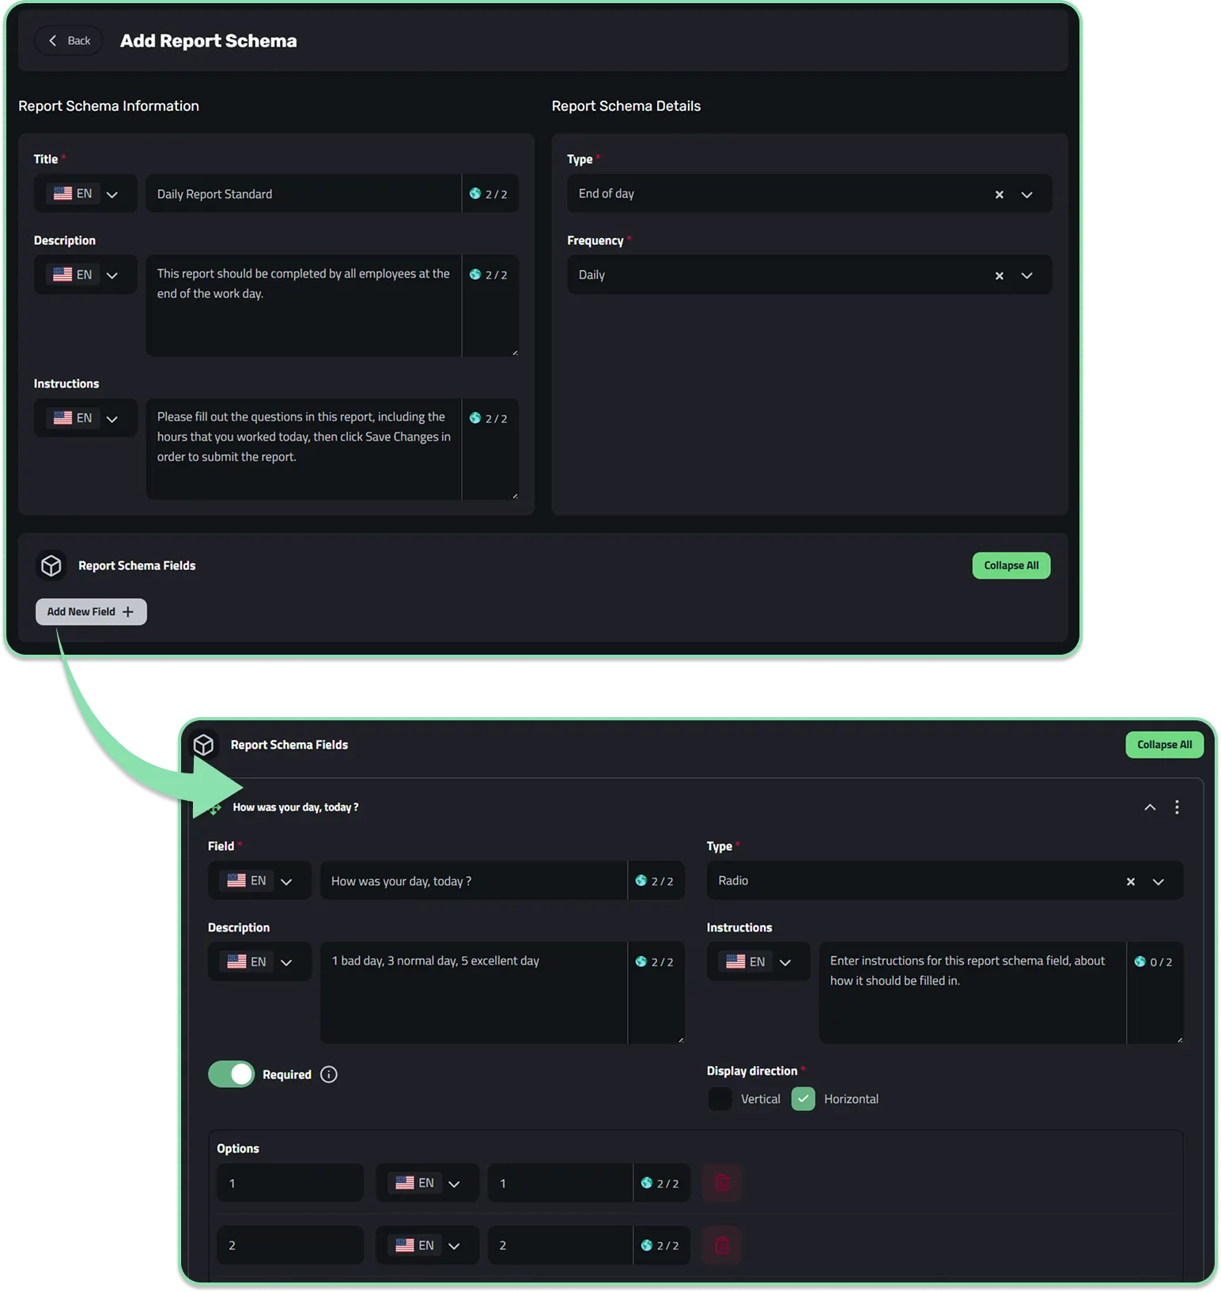Collapse the 'How was your day' field
Screen dimensions: 1221x1292
[x=1150, y=807]
